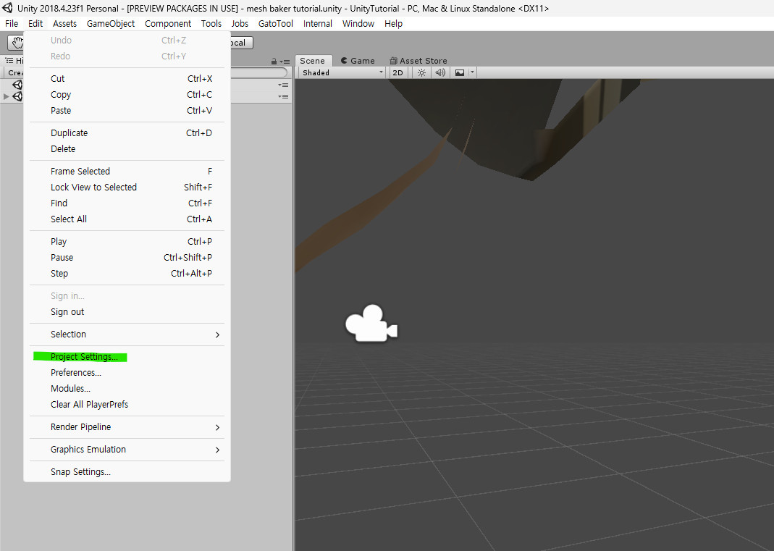Expand the second hierarchy item arrow
The width and height of the screenshot is (774, 551).
tap(7, 96)
